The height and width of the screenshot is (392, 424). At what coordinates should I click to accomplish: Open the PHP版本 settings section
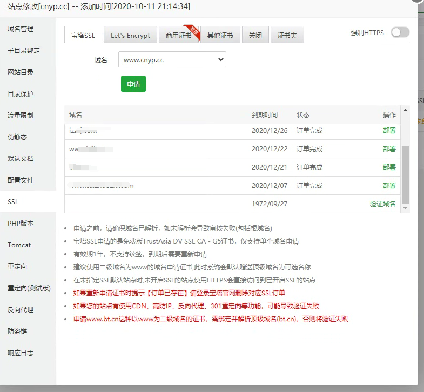[21, 224]
